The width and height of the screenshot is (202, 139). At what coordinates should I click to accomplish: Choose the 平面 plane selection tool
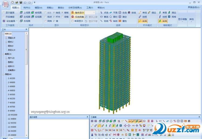click(x=113, y=12)
